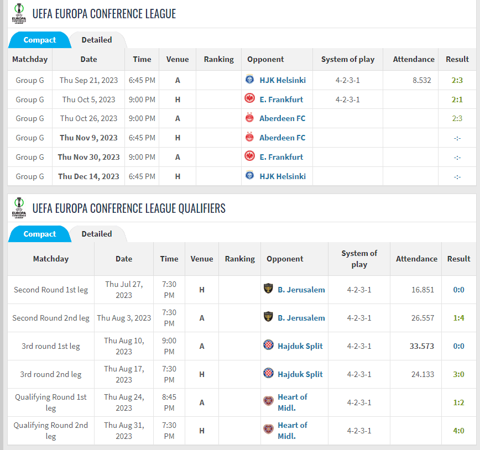Click Aberdeen FC crest in Oct 26 row
Screen dimensions: 480x450
[x=249, y=118]
